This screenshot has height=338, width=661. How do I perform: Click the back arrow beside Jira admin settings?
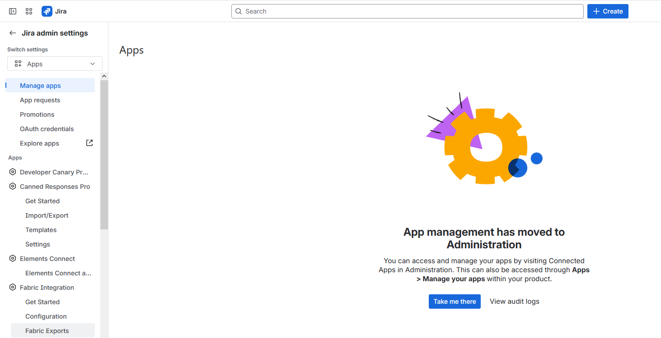click(13, 33)
